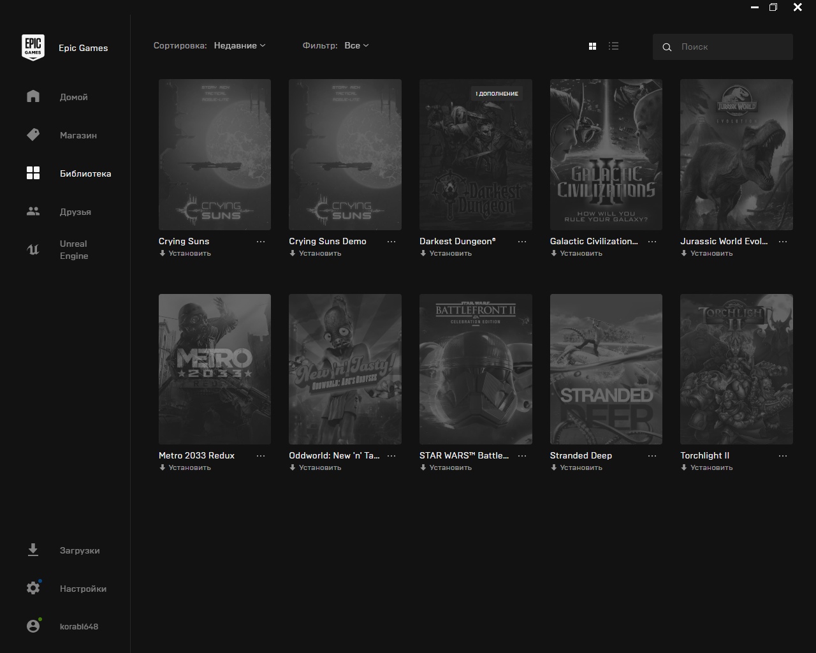Open the Unreal Engine sidebar entry
This screenshot has height=653, width=816.
(x=74, y=249)
